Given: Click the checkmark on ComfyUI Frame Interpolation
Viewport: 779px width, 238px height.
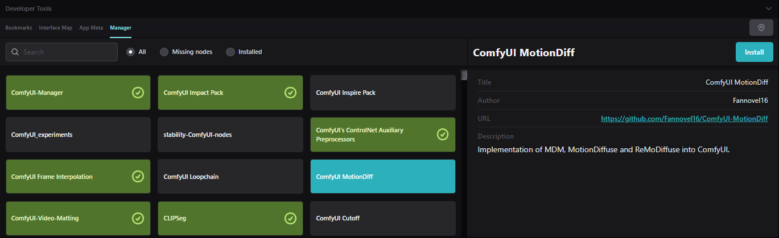Looking at the screenshot, I should coord(138,177).
